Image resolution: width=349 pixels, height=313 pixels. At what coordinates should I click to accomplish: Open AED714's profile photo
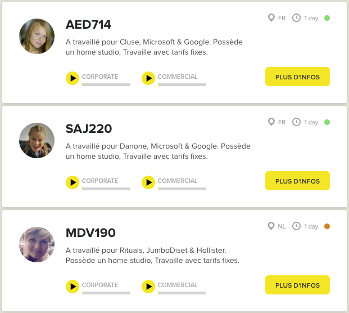(x=37, y=37)
